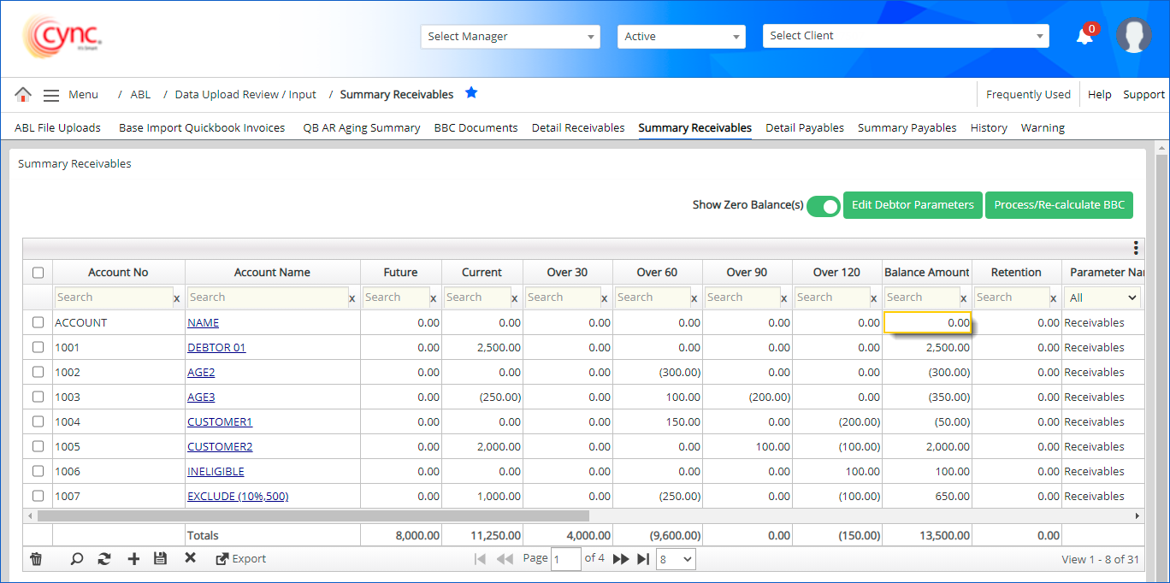This screenshot has height=583, width=1170.
Task: Click the home icon in breadcrumb bar
Action: point(23,95)
